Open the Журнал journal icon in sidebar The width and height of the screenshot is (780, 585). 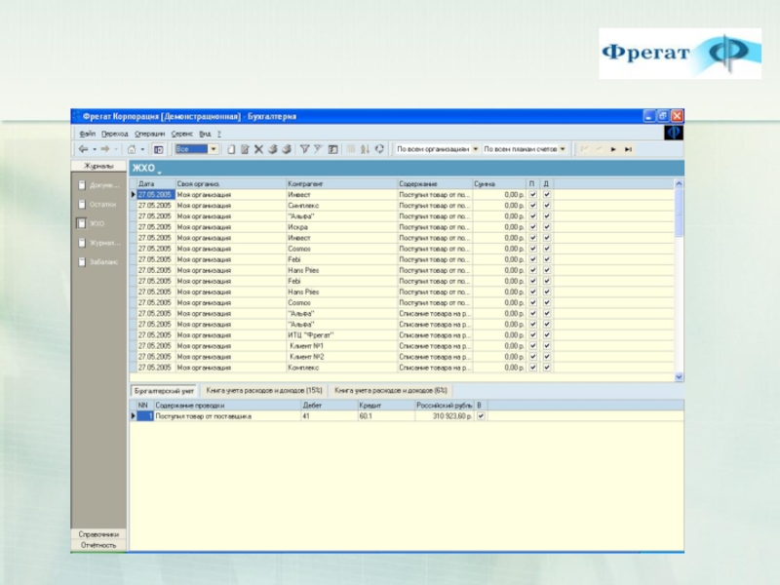[82, 243]
